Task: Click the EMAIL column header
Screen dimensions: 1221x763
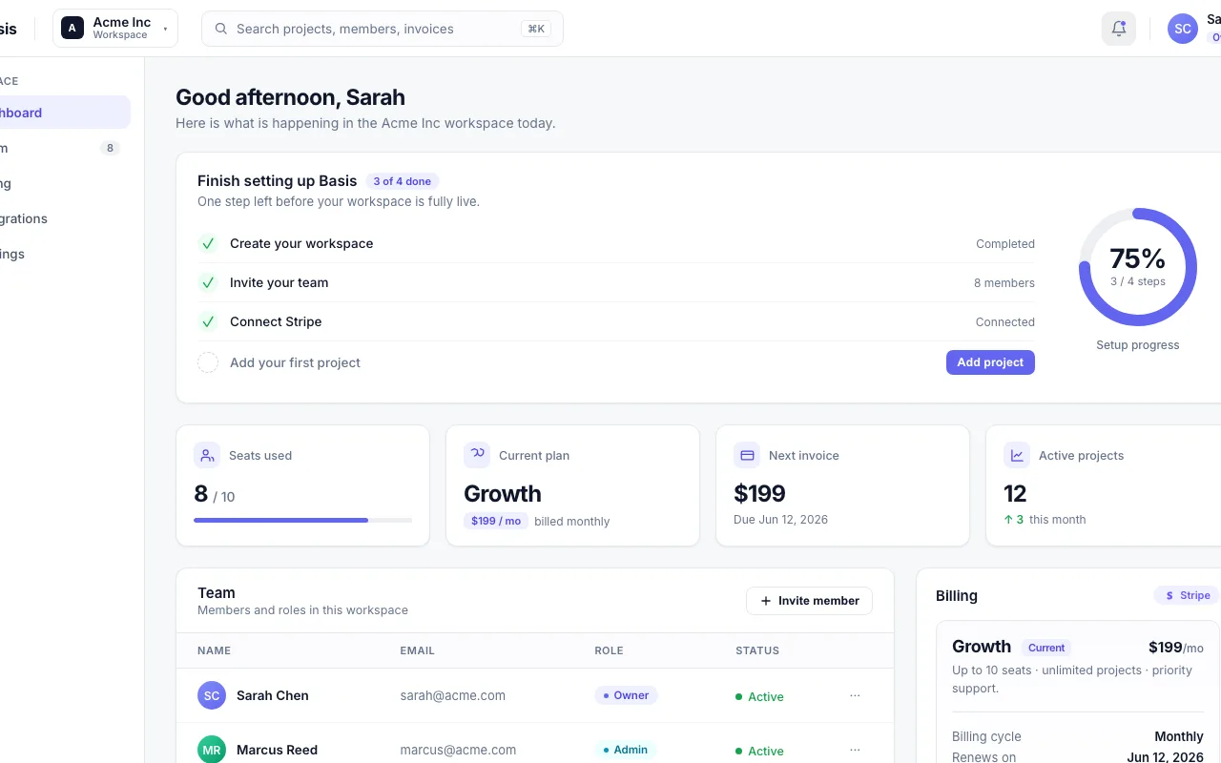Action: coord(418,650)
